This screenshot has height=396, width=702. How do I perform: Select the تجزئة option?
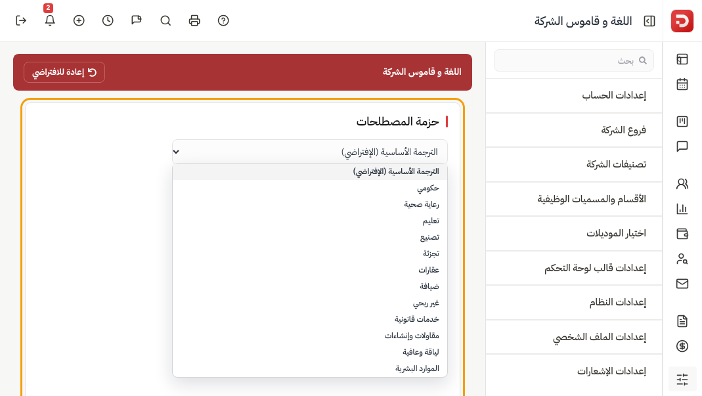pyautogui.click(x=310, y=253)
